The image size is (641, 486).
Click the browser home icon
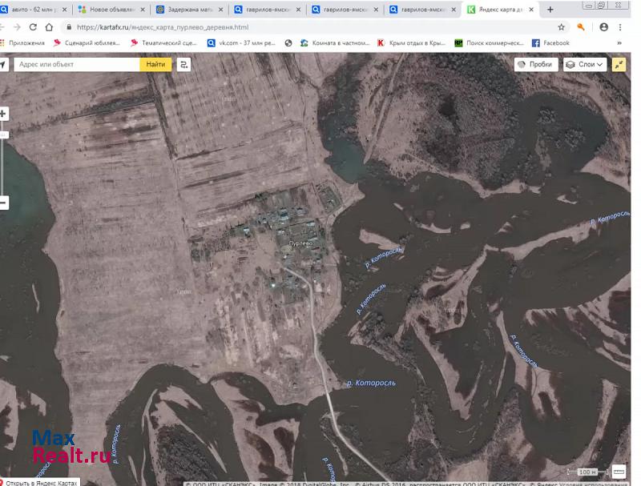49,26
